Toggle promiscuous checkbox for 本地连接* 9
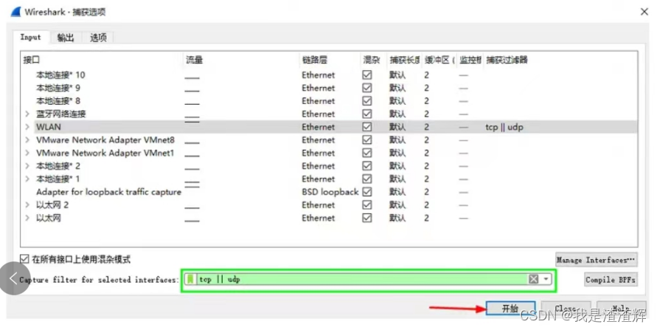 coord(367,88)
